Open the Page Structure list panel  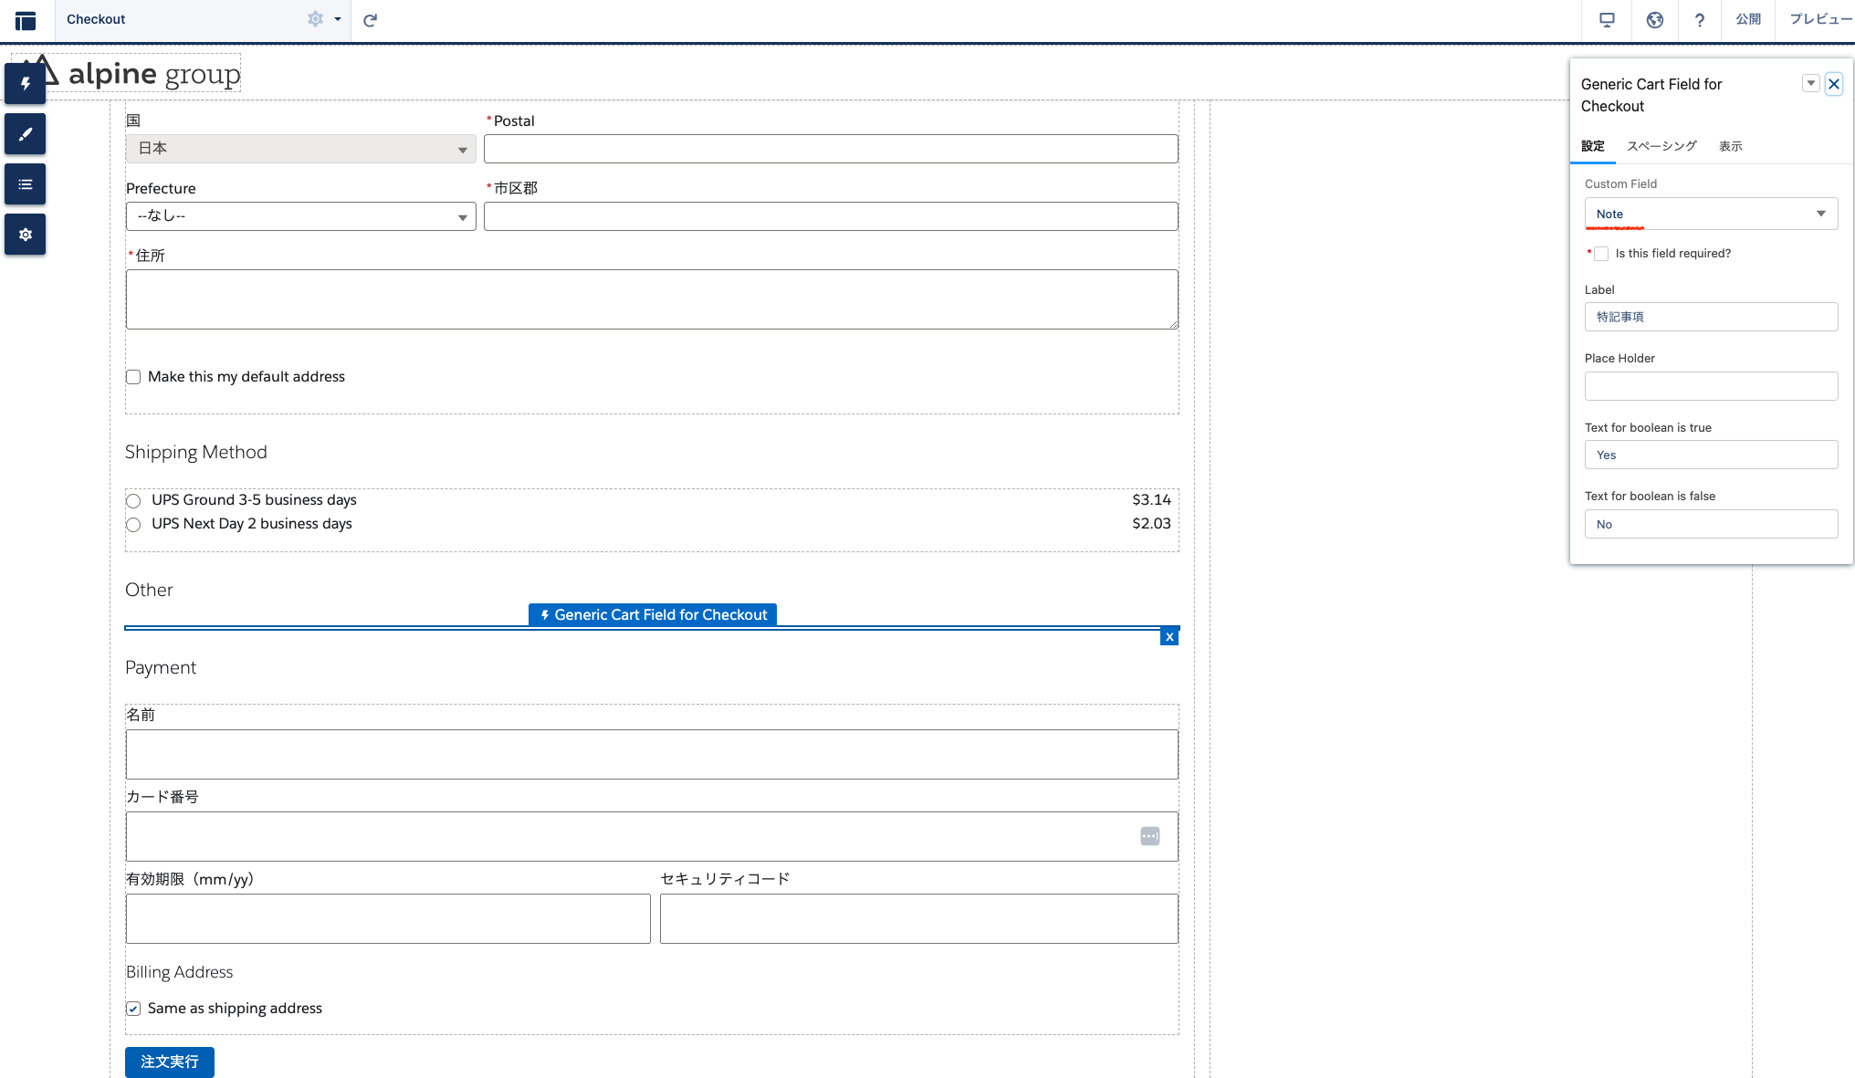point(25,184)
